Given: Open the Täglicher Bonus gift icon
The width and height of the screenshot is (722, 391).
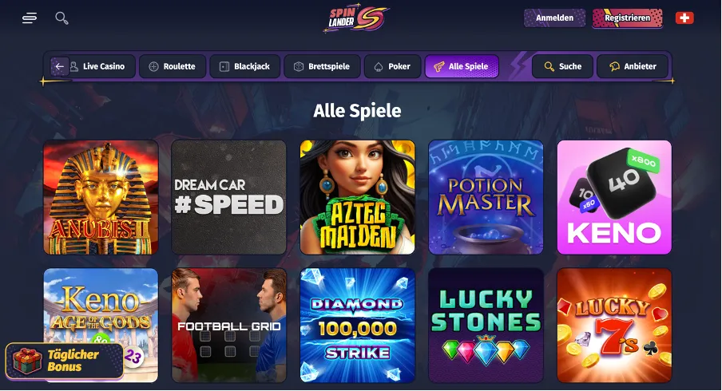Looking at the screenshot, I should 28,361.
